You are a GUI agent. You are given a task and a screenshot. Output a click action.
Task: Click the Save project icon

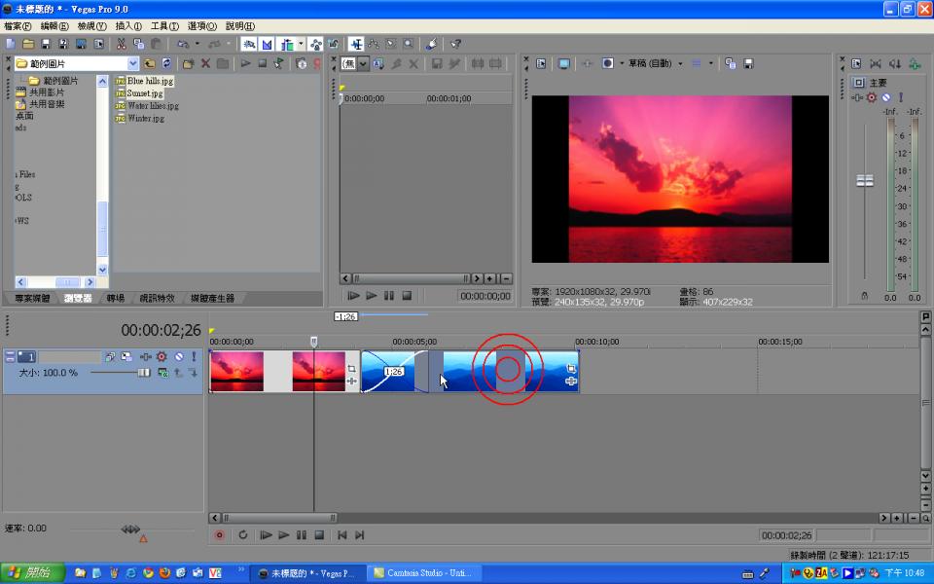point(46,44)
